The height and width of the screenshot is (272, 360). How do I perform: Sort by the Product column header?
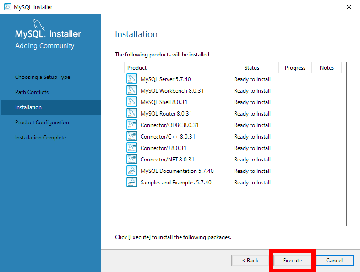pos(175,68)
